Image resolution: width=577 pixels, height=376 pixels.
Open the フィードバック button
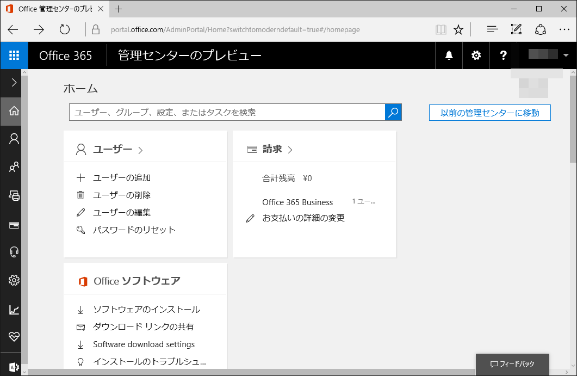[512, 364]
